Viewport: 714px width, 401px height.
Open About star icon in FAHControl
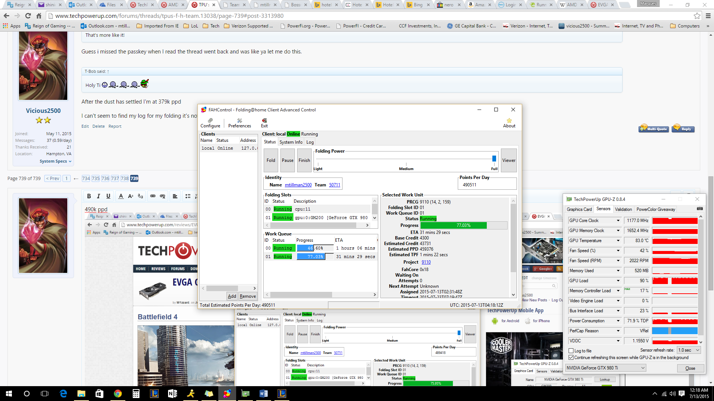(x=509, y=123)
